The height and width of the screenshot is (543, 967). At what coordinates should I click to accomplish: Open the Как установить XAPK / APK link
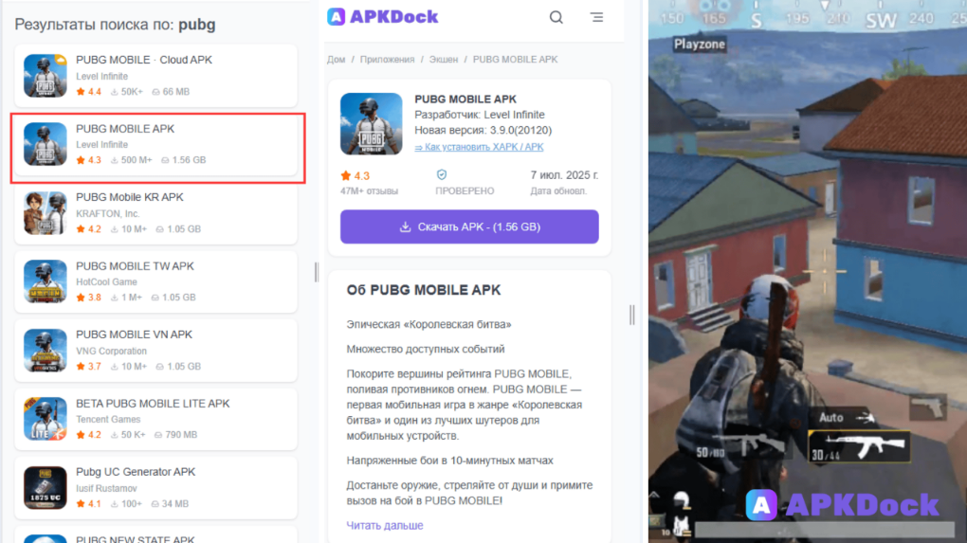pyautogui.click(x=479, y=147)
